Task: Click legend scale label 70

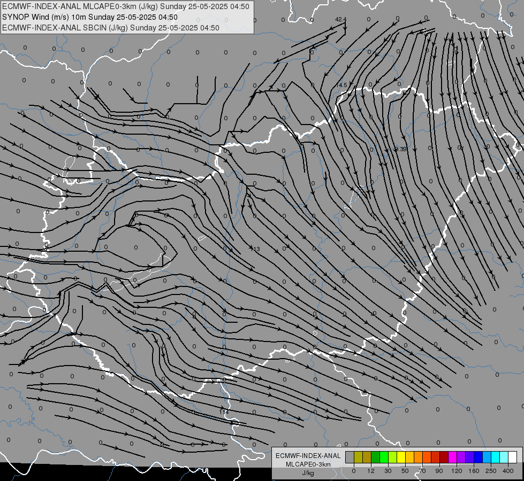Action: click(422, 471)
